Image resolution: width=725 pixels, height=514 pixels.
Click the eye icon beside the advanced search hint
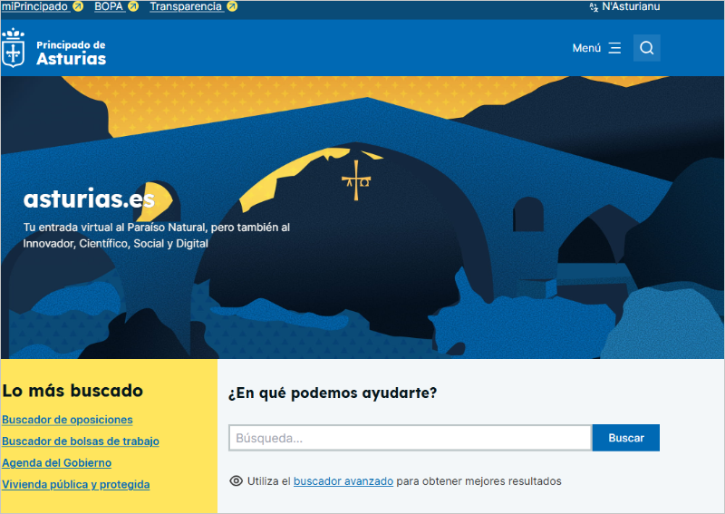coord(236,481)
